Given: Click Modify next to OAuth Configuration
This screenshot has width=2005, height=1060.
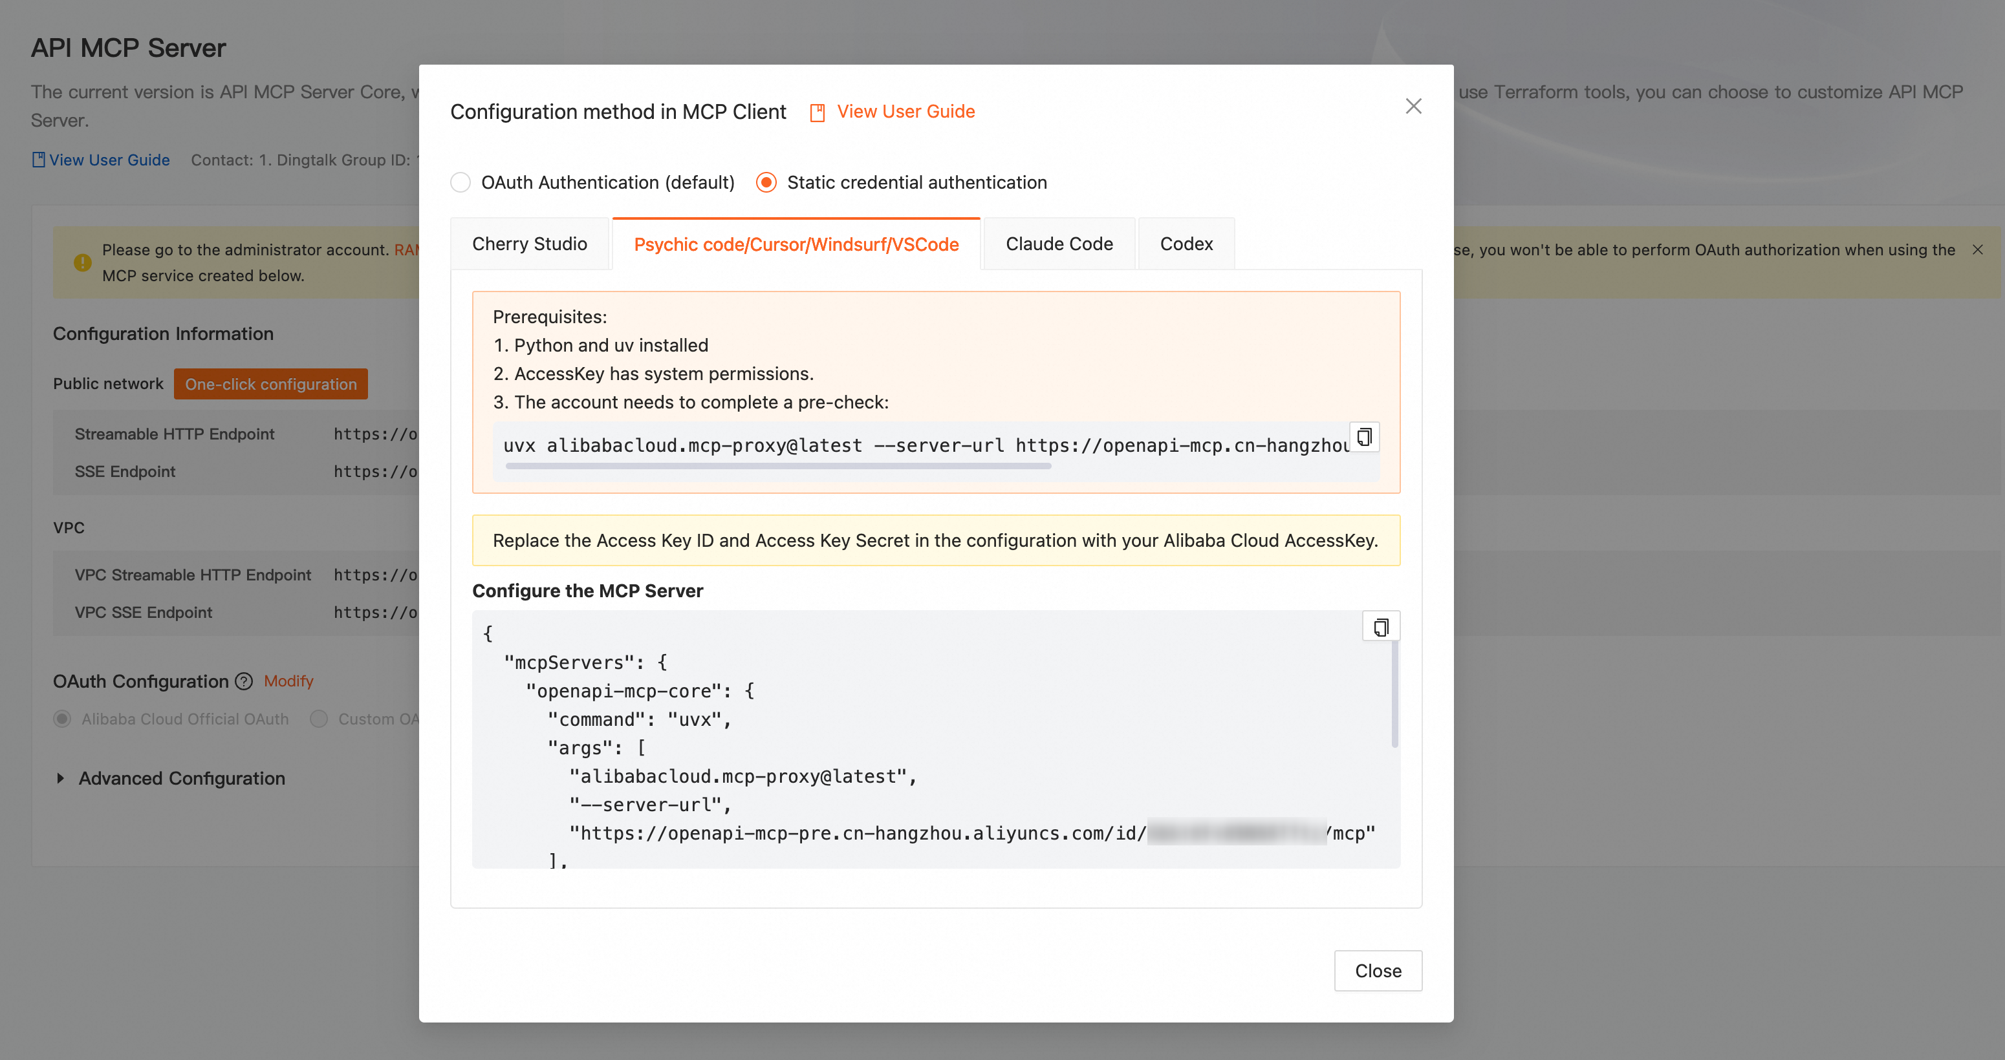Looking at the screenshot, I should tap(288, 681).
